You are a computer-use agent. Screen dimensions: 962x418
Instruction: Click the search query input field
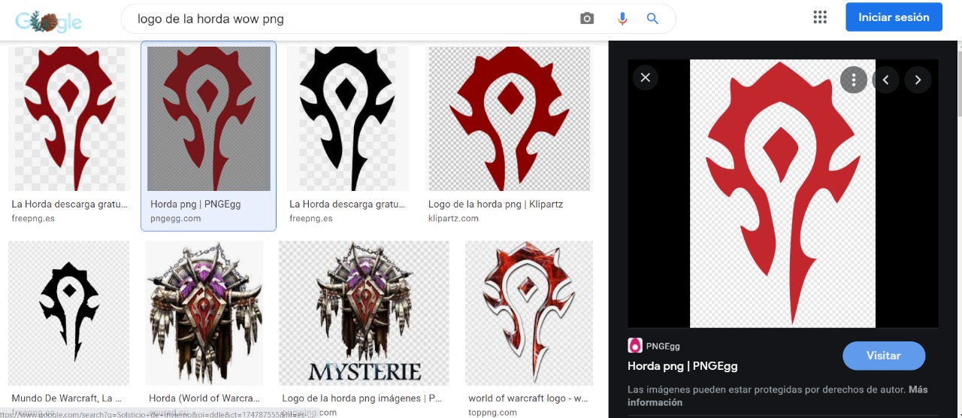353,19
